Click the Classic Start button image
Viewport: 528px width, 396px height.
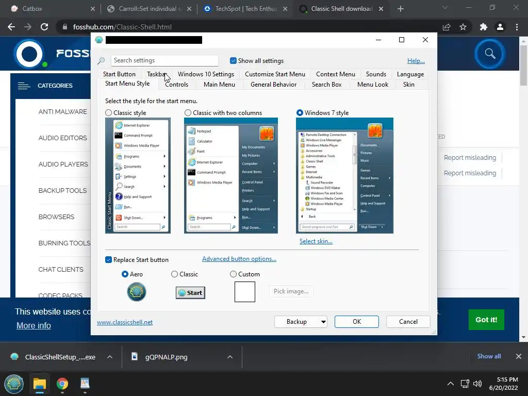pyautogui.click(x=190, y=293)
